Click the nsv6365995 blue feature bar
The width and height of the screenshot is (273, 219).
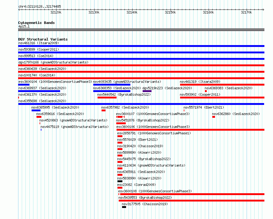point(36,110)
